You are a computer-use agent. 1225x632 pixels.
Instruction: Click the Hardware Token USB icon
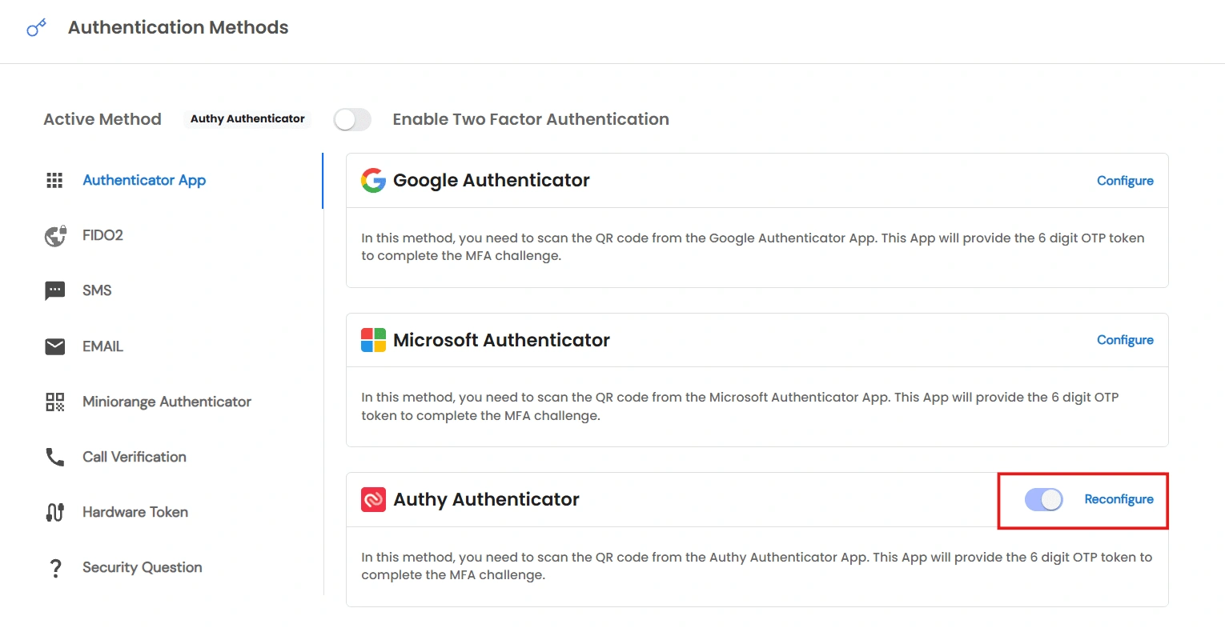(54, 512)
